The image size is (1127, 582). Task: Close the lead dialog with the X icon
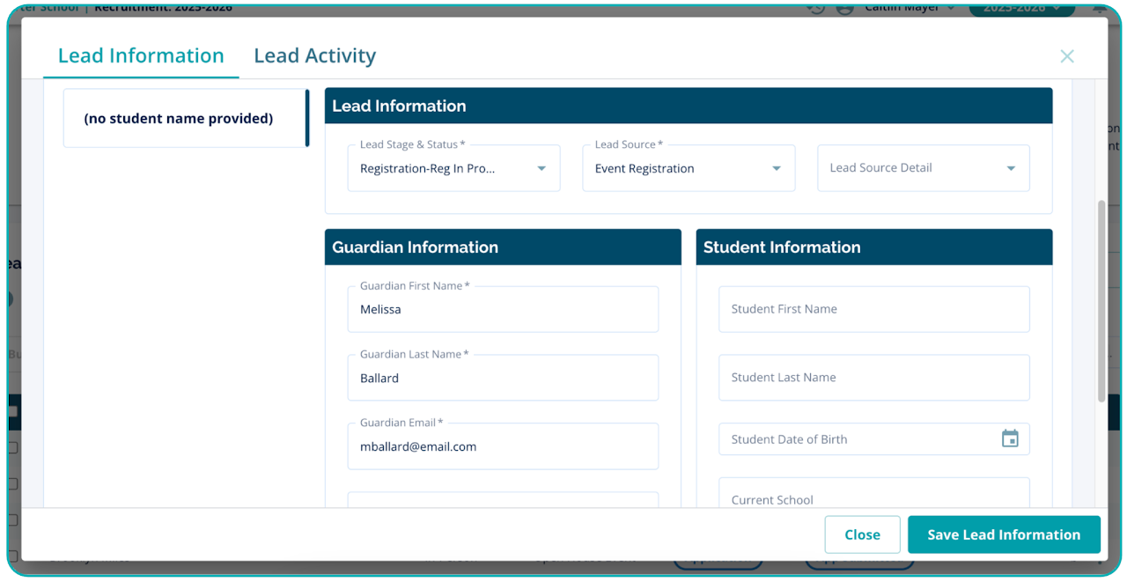pos(1066,56)
